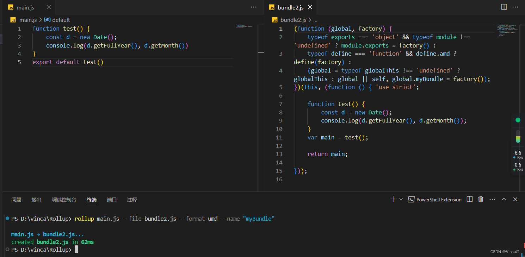Close the main.js tab
Screen dimensions: 525x257
pyautogui.click(x=49, y=7)
